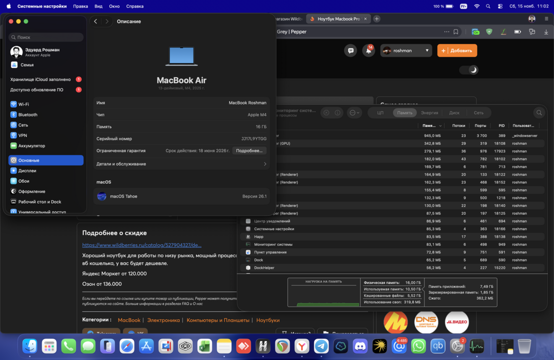Open new browser tab with plus

[377, 19]
